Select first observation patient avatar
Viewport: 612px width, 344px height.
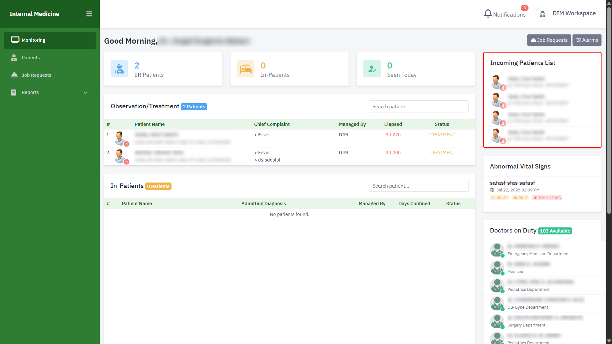(120, 138)
